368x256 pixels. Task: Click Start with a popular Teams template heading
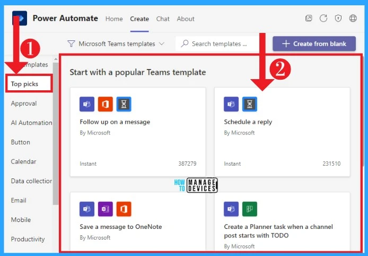coord(138,72)
